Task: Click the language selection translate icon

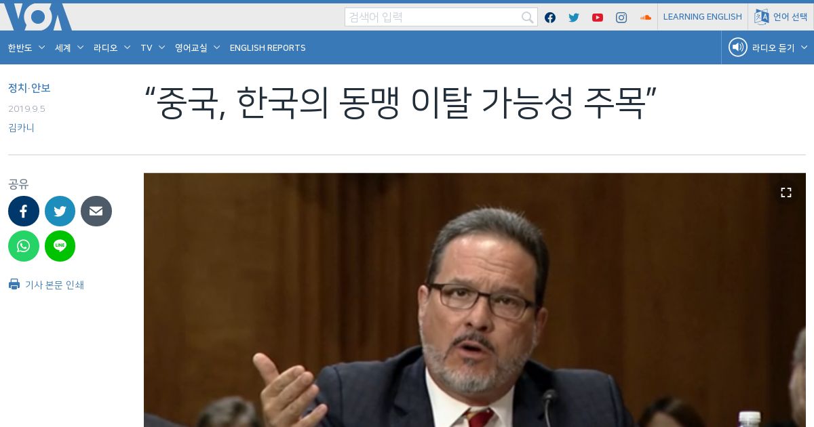Action: coord(762,17)
